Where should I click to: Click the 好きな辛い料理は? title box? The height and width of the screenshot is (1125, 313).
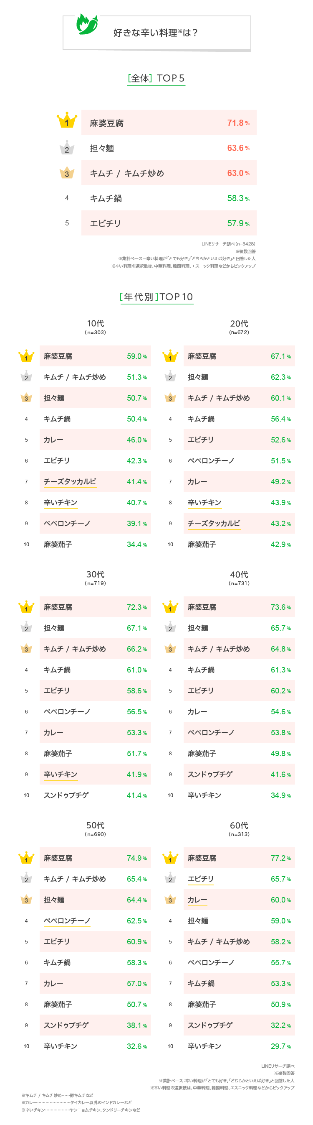pyautogui.click(x=157, y=33)
